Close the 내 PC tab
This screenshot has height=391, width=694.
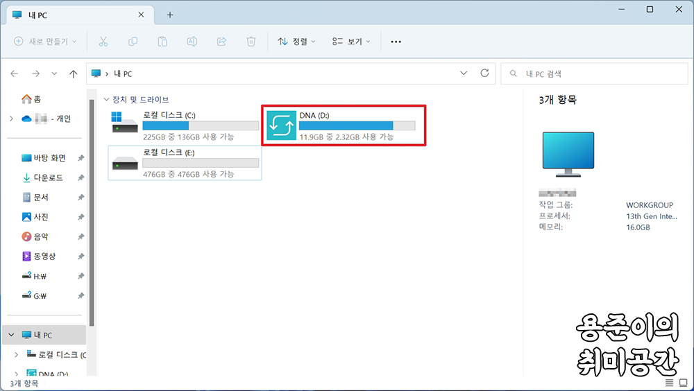[141, 15]
